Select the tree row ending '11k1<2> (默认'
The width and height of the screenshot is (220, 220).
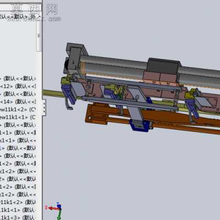(18, 202)
